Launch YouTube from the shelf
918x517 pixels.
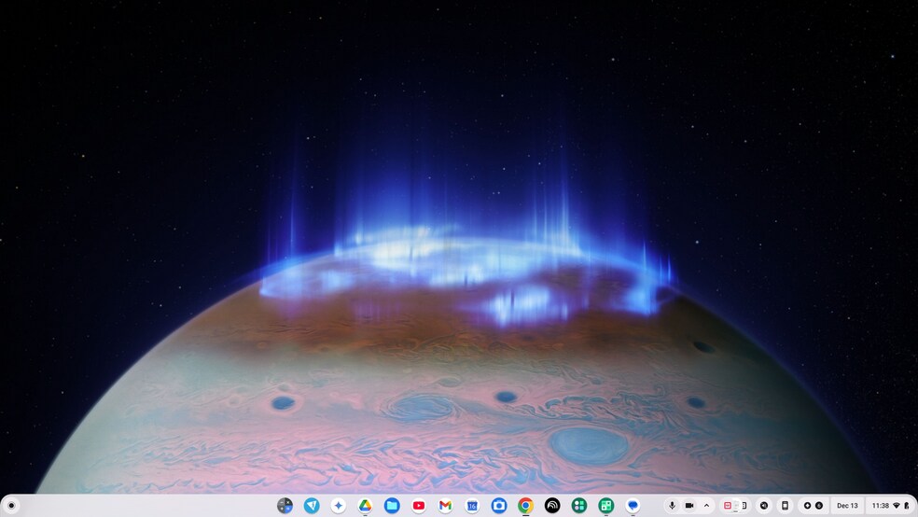(419, 505)
